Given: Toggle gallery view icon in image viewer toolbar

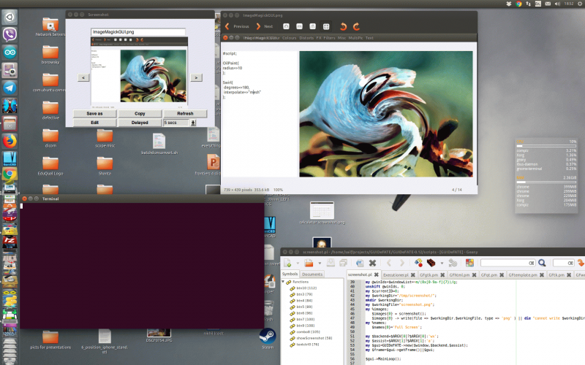Looking at the screenshot, I should click(326, 26).
